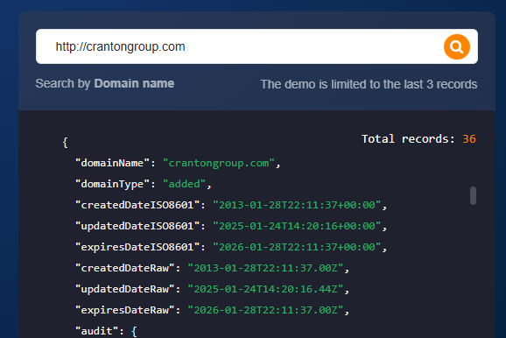The width and height of the screenshot is (506, 338).
Task: Click the orange search magnifier button
Action: [x=457, y=46]
